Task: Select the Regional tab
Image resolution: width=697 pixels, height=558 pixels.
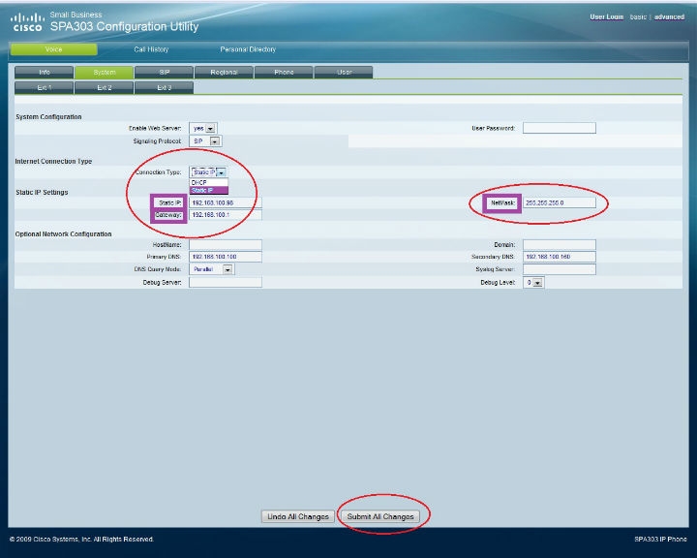Action: (224, 73)
